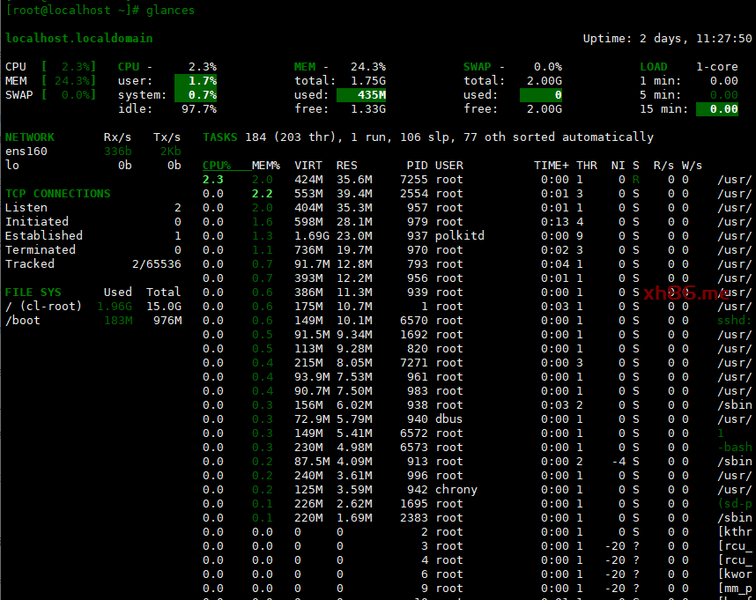
Task: Select the MEM% column header
Action: (265, 165)
